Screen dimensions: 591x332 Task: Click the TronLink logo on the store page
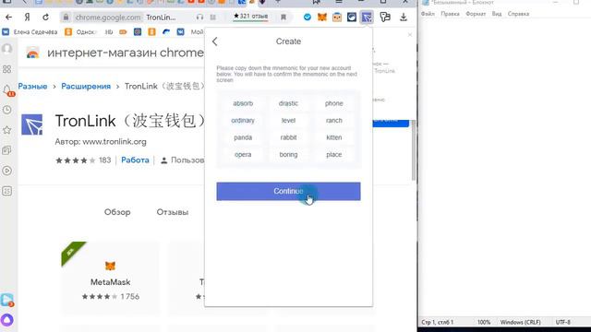pyautogui.click(x=32, y=125)
